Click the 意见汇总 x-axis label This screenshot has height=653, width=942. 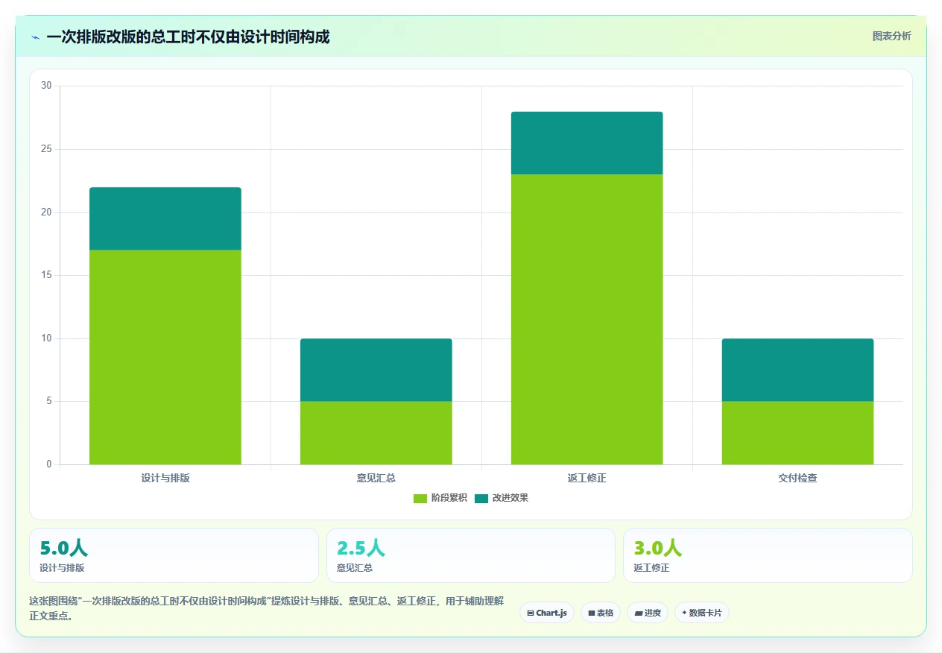click(x=376, y=478)
